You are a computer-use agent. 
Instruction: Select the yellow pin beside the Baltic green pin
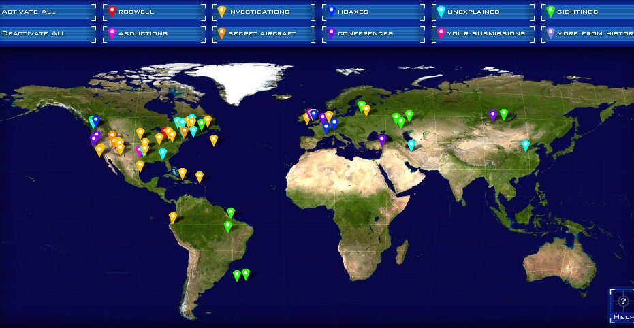pos(366,110)
